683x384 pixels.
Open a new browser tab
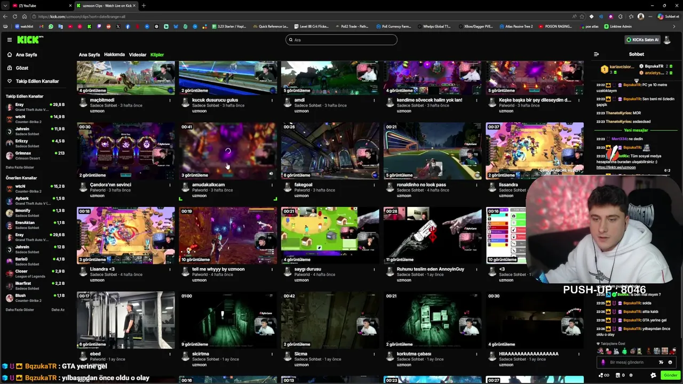point(144,5)
